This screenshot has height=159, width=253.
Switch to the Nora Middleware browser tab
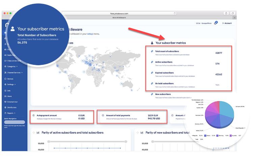[x=119, y=17]
